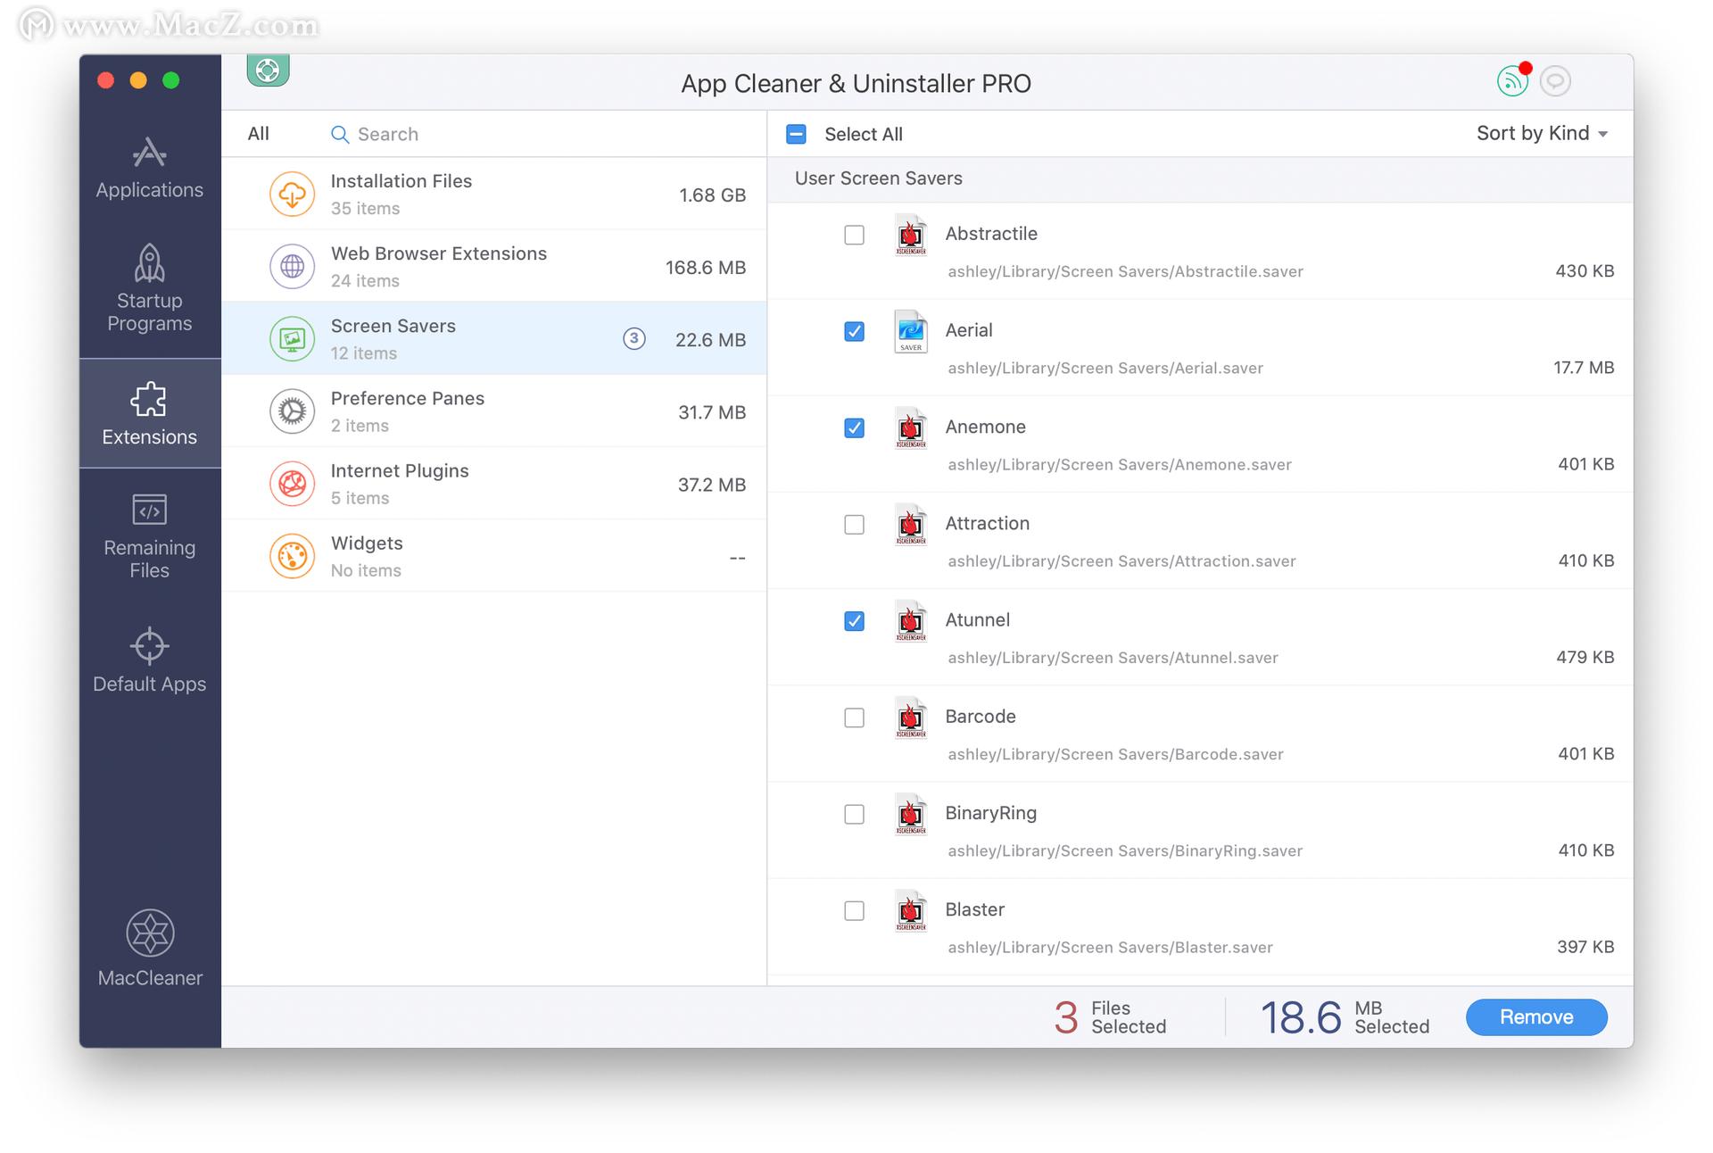1713x1153 pixels.
Task: Click the All filter tab
Action: coord(258,134)
